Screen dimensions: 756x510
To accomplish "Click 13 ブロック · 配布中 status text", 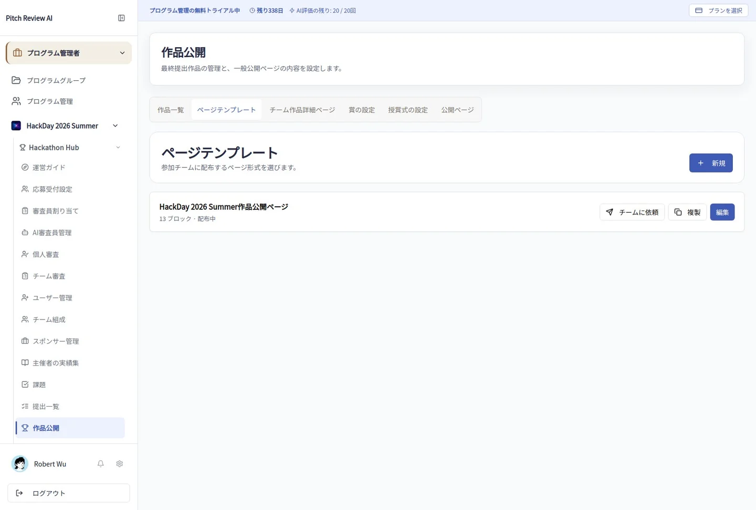I will click(187, 219).
